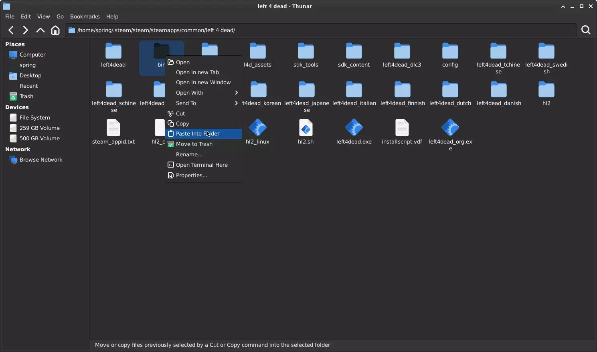597x352 pixels.
Task: Select the installscript.vdf file
Action: click(402, 129)
